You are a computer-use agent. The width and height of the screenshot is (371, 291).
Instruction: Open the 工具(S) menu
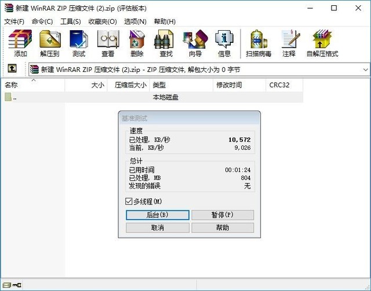[71, 21]
